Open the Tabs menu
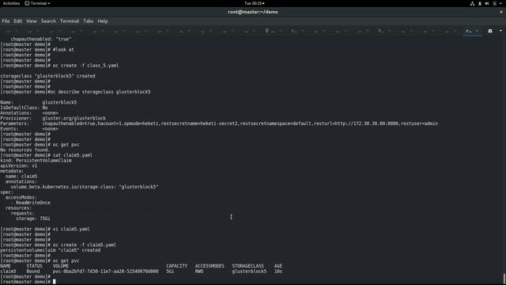 88,21
